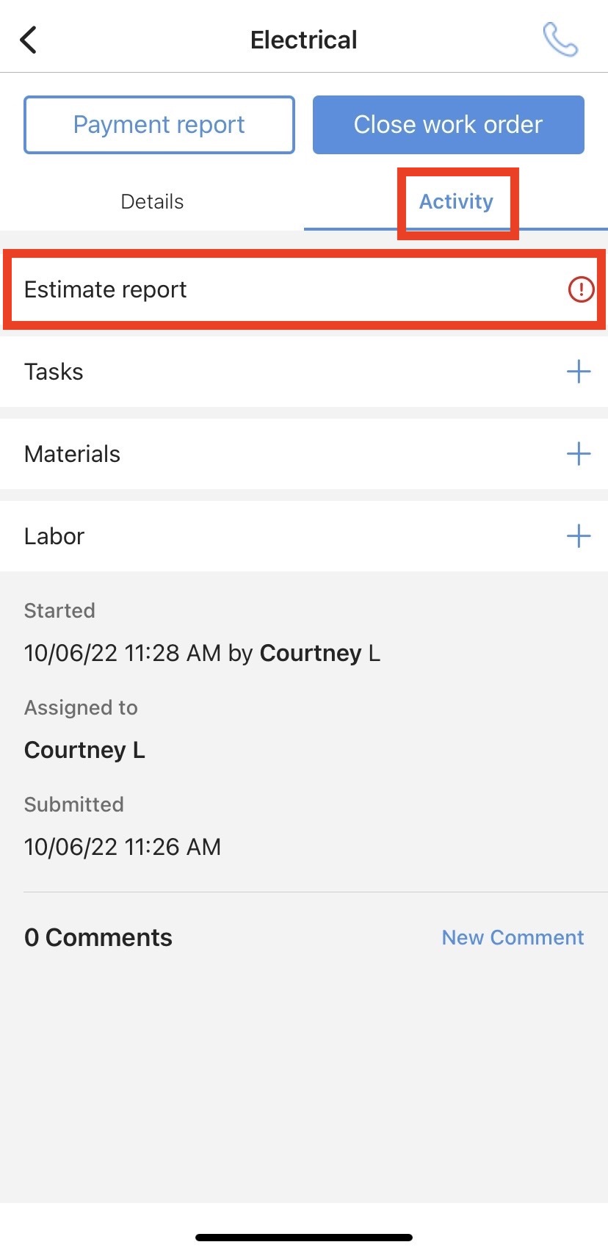Switch to the Details tab
The width and height of the screenshot is (608, 1253).
coord(152,201)
